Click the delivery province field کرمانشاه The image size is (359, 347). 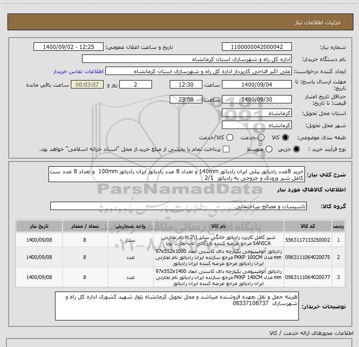click(256, 113)
